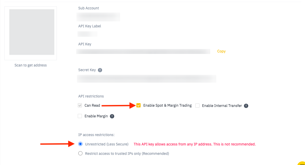Uncheck Enable Spot & Margin Trading
This screenshot has height=165, width=305.
coord(138,106)
